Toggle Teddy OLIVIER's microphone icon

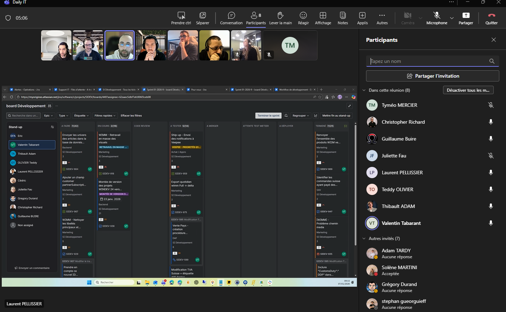click(491, 189)
